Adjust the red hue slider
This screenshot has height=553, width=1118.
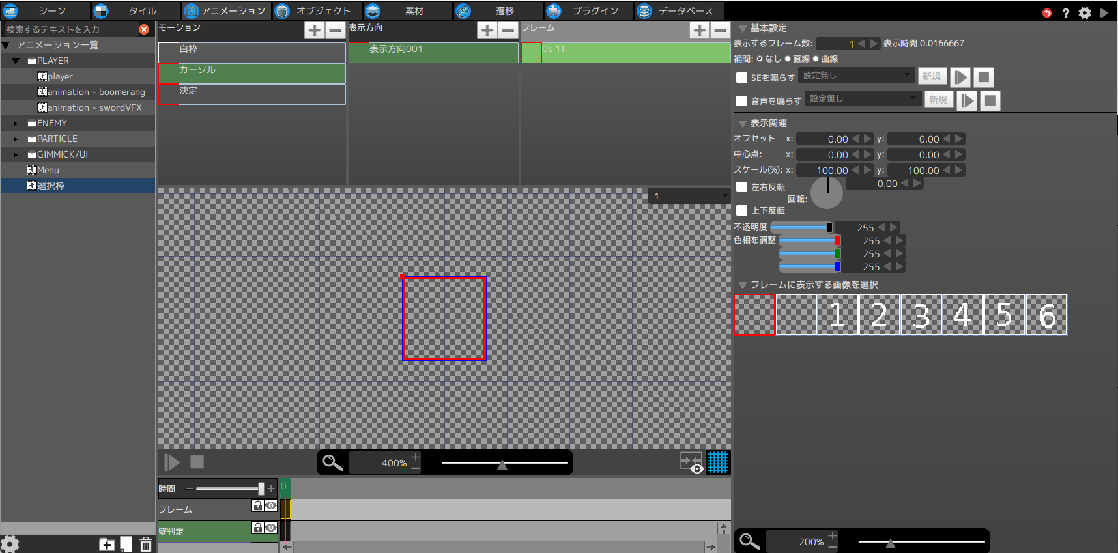pyautogui.click(x=810, y=240)
